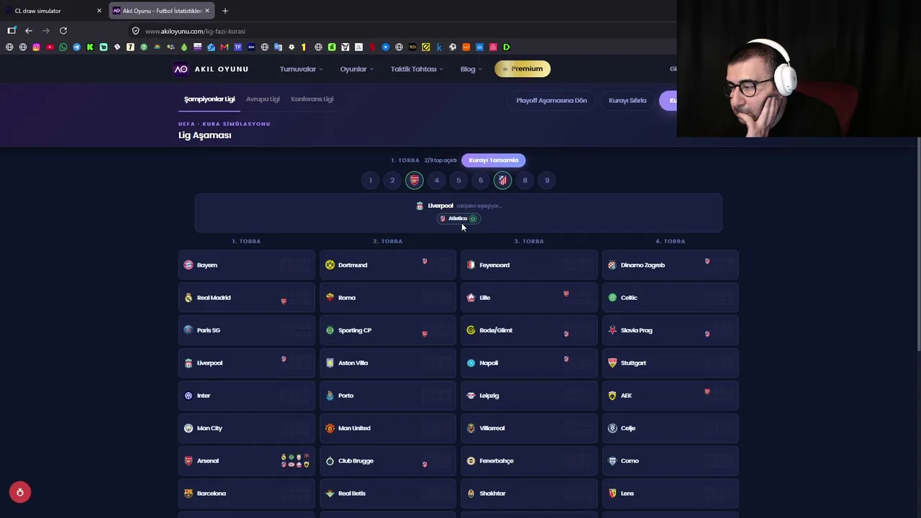Open the Gmail bookmark icon
This screenshot has width=921, height=518.
(224, 47)
